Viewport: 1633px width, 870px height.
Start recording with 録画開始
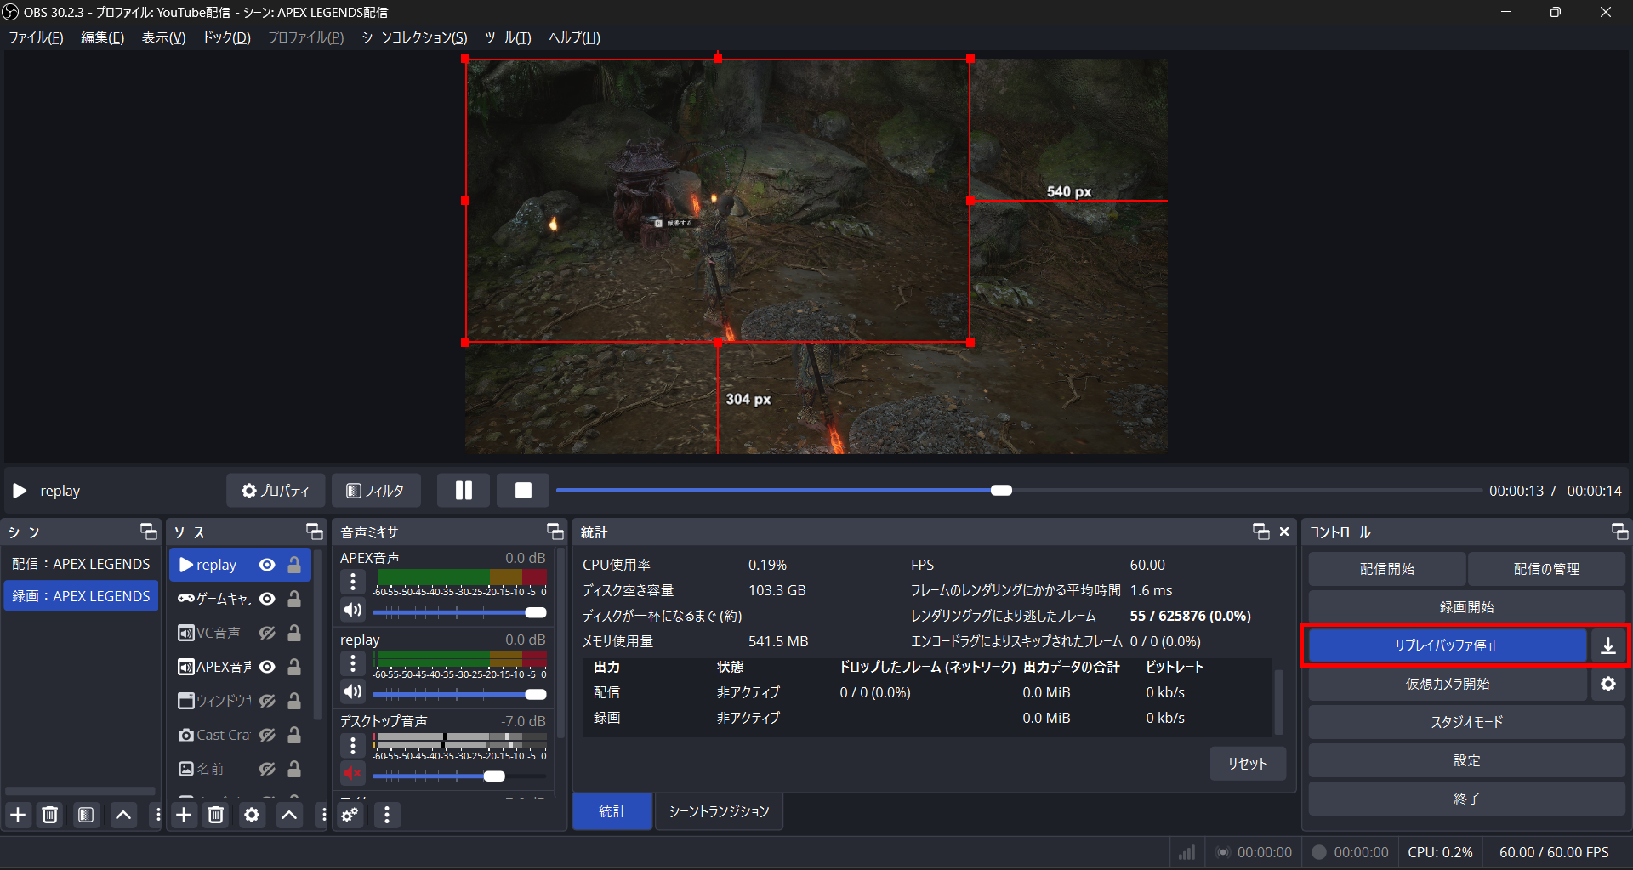[x=1467, y=607]
